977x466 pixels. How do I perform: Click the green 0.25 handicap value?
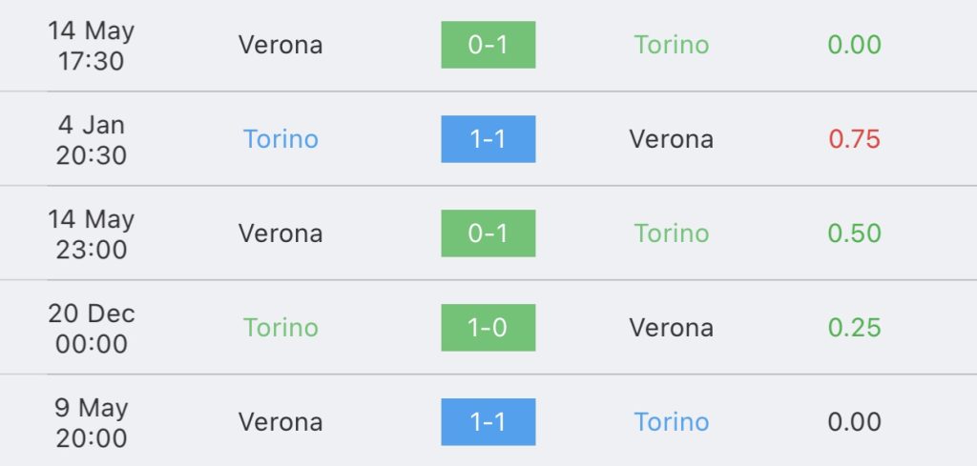[854, 327]
